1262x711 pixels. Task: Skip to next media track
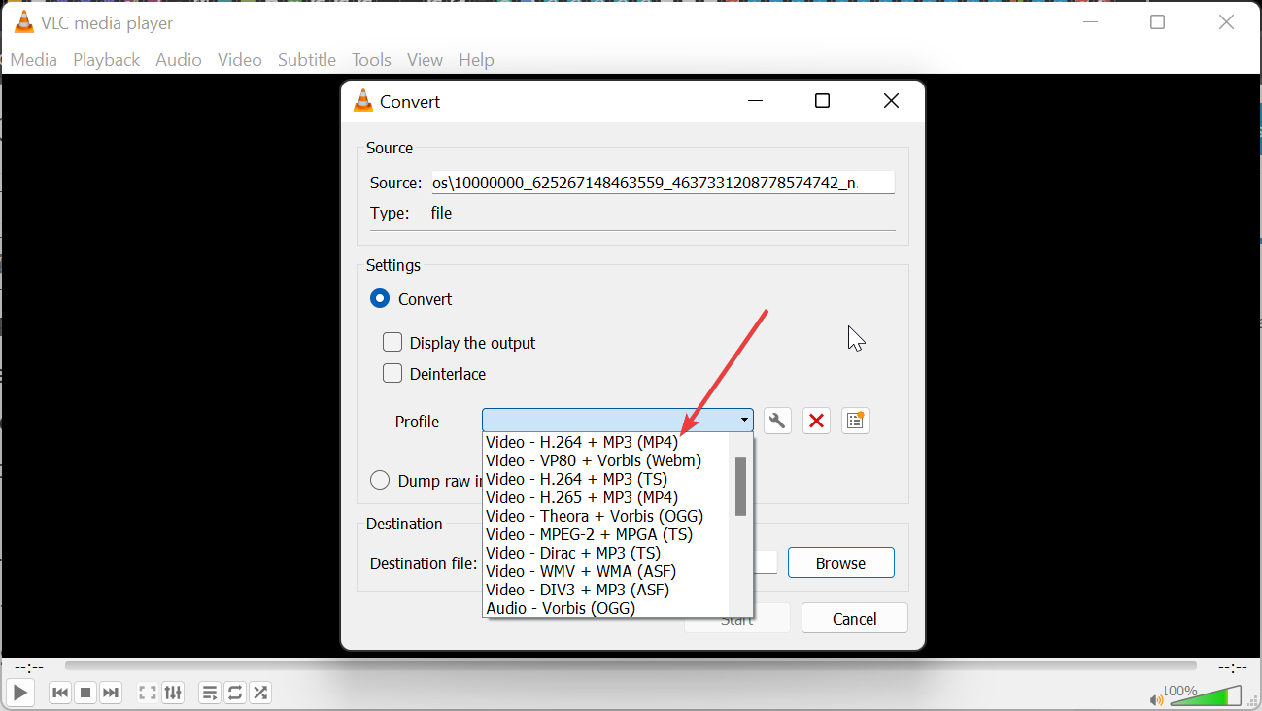(111, 693)
